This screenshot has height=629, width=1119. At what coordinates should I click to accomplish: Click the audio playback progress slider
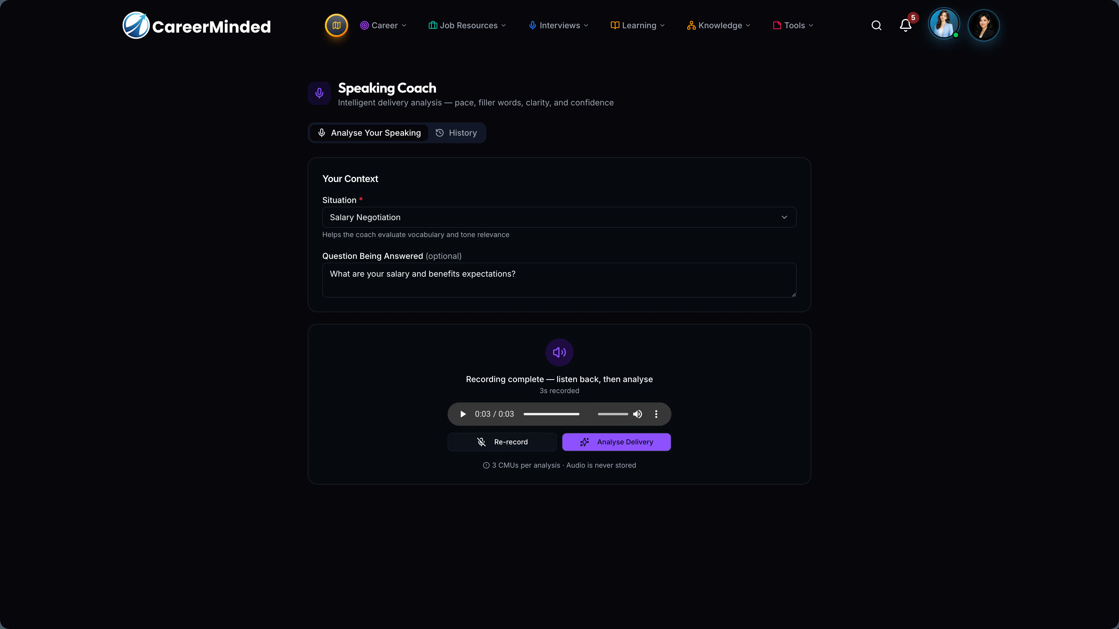click(551, 414)
